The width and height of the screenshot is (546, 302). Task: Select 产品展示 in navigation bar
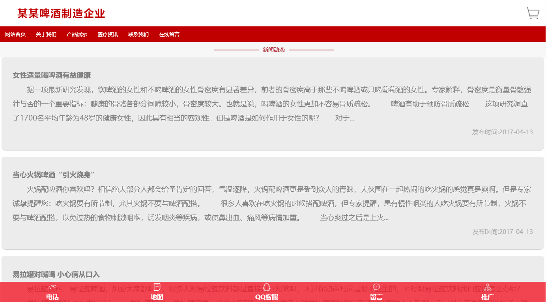77,34
